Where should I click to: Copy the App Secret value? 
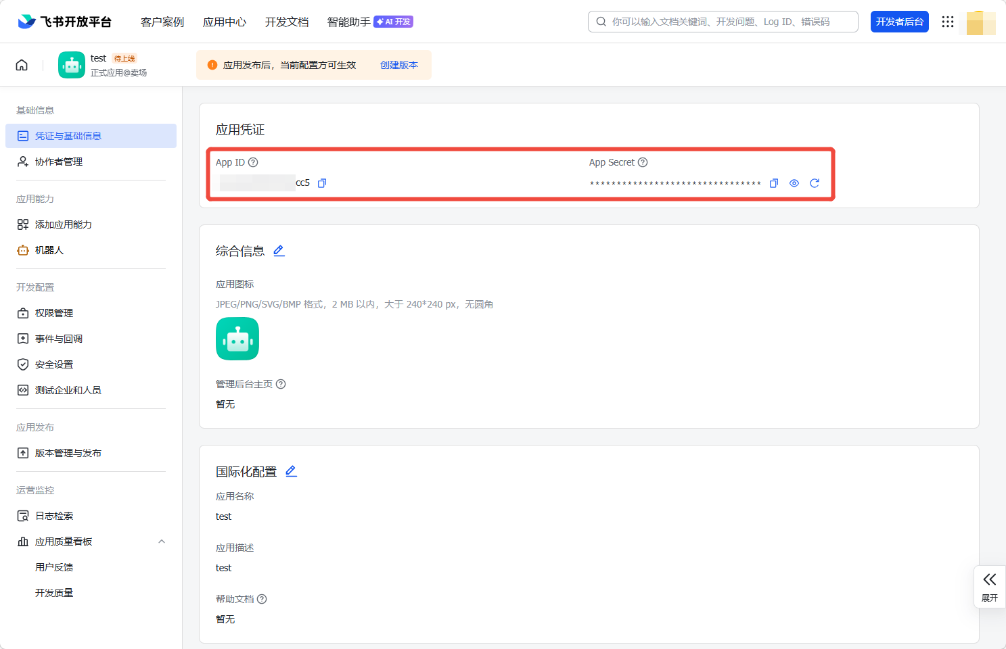click(774, 183)
